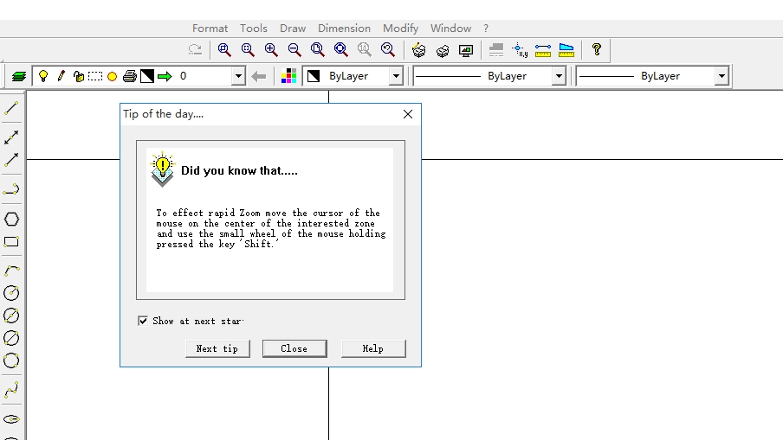Click the Next tip button
The height and width of the screenshot is (440, 783).
point(217,348)
